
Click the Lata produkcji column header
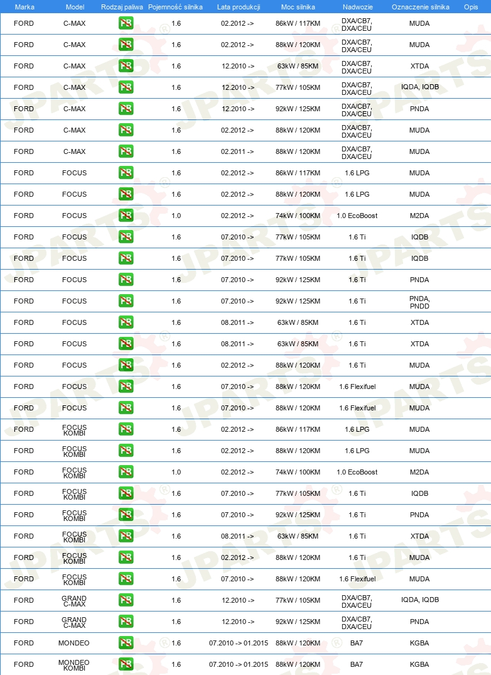[239, 7]
